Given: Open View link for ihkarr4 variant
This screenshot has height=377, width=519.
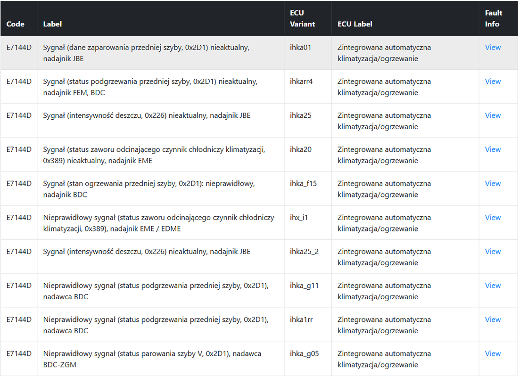Looking at the screenshot, I should tap(493, 82).
